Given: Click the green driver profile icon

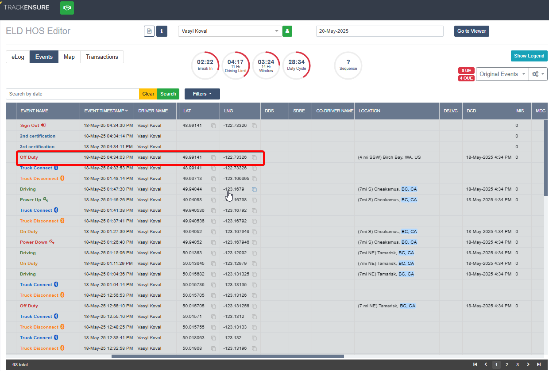Looking at the screenshot, I should [287, 31].
